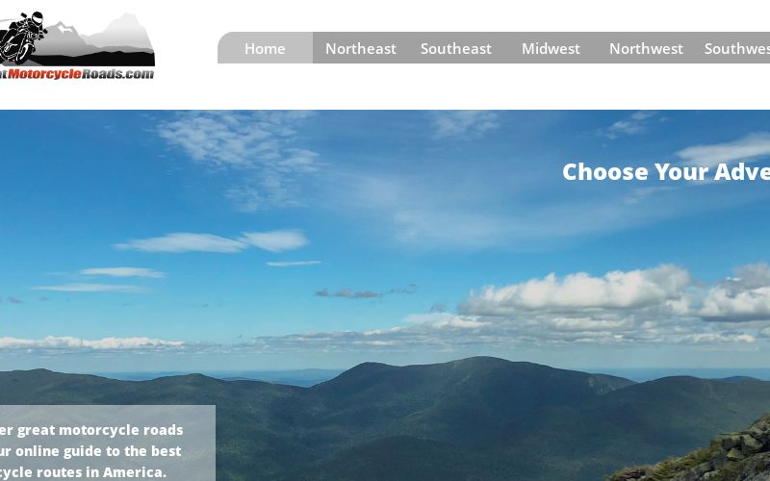Image resolution: width=770 pixels, height=481 pixels.
Task: Click the Choose Your Adventure heading
Action: coord(666,172)
